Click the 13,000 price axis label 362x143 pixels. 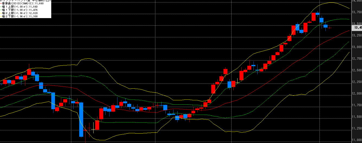[x=357, y=47]
